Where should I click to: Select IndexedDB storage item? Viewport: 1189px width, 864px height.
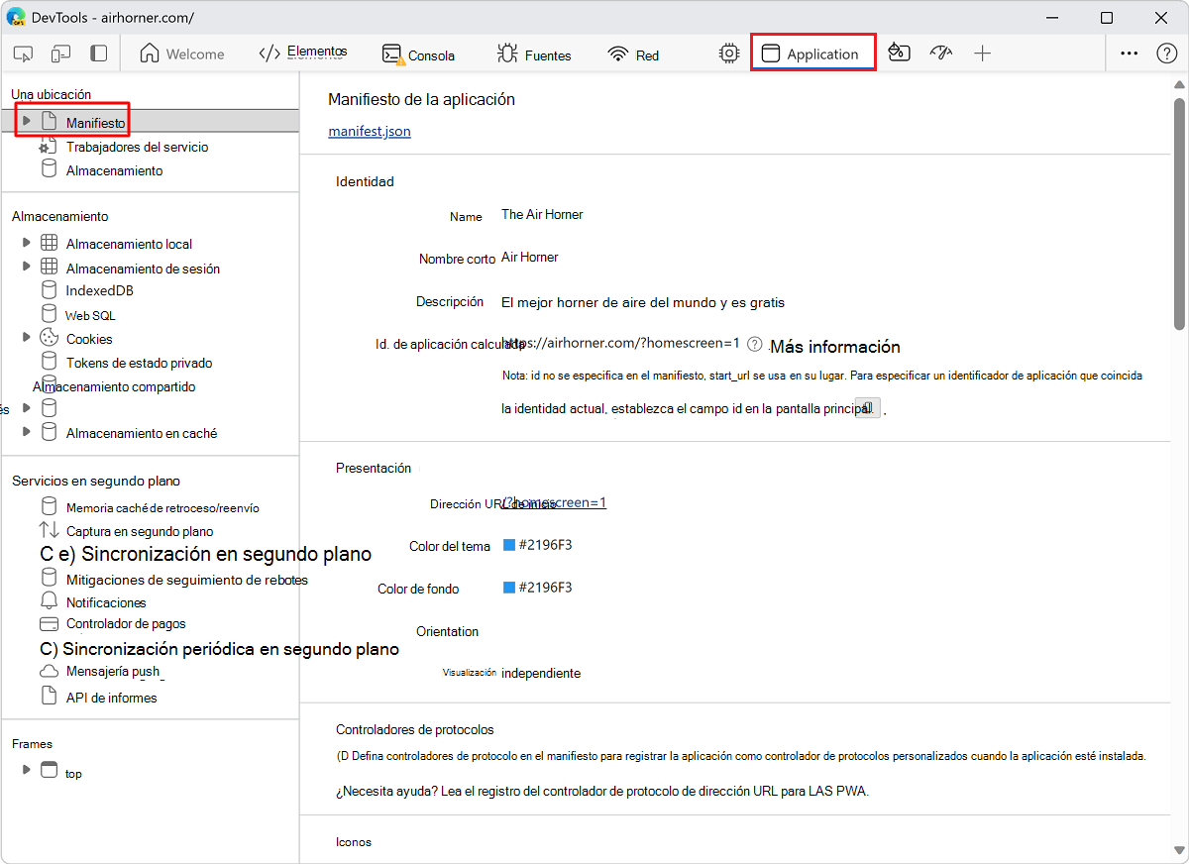(x=99, y=290)
